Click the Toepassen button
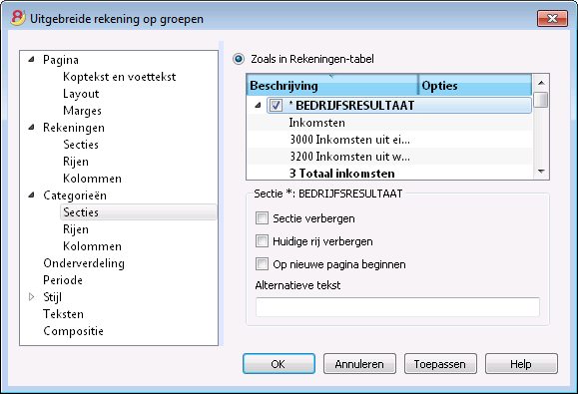Viewport: 578px width, 394px height. click(440, 364)
